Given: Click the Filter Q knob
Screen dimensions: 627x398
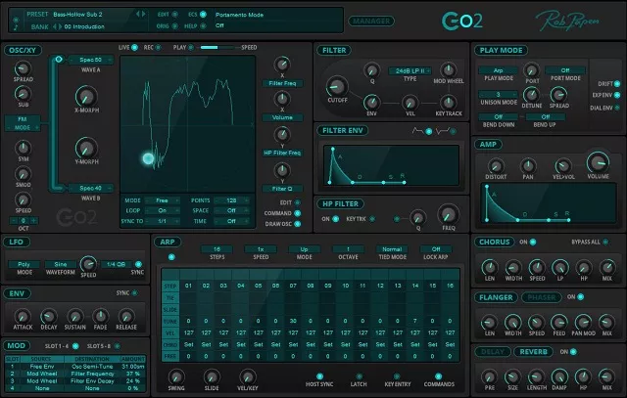Looking at the screenshot, I should pyautogui.click(x=372, y=70).
